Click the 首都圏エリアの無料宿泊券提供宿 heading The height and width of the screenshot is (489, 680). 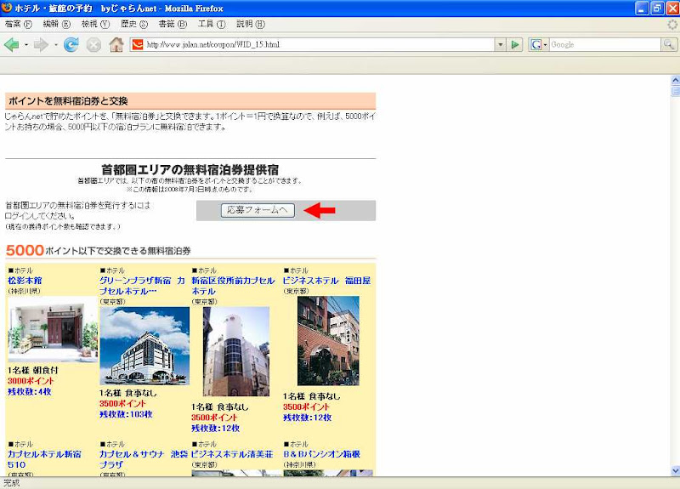click(190, 169)
